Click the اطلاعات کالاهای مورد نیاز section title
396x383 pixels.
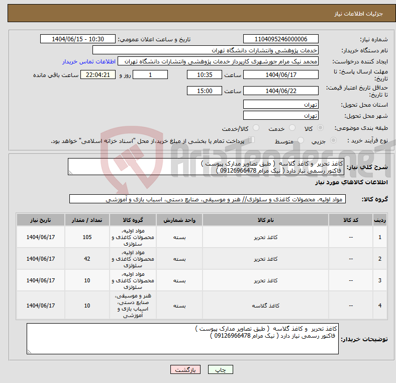tap(351, 182)
